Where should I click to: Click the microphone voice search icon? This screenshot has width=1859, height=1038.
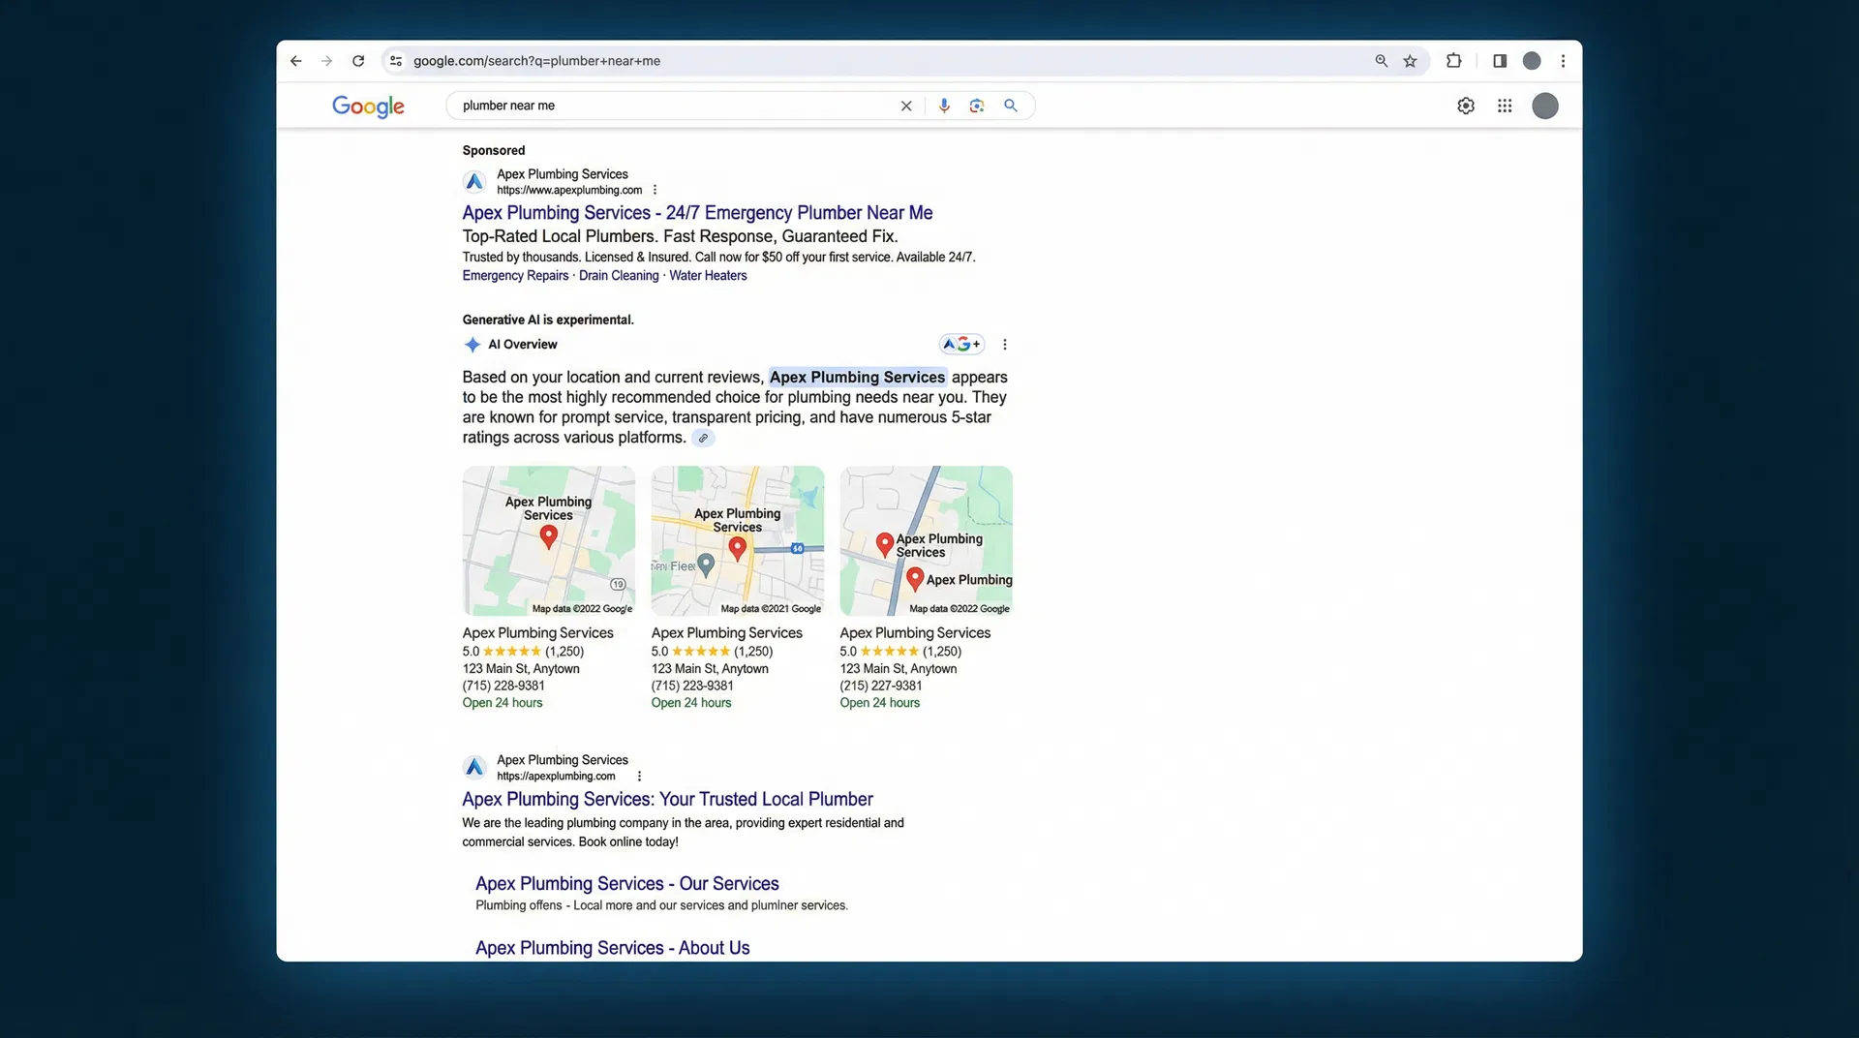(x=944, y=106)
